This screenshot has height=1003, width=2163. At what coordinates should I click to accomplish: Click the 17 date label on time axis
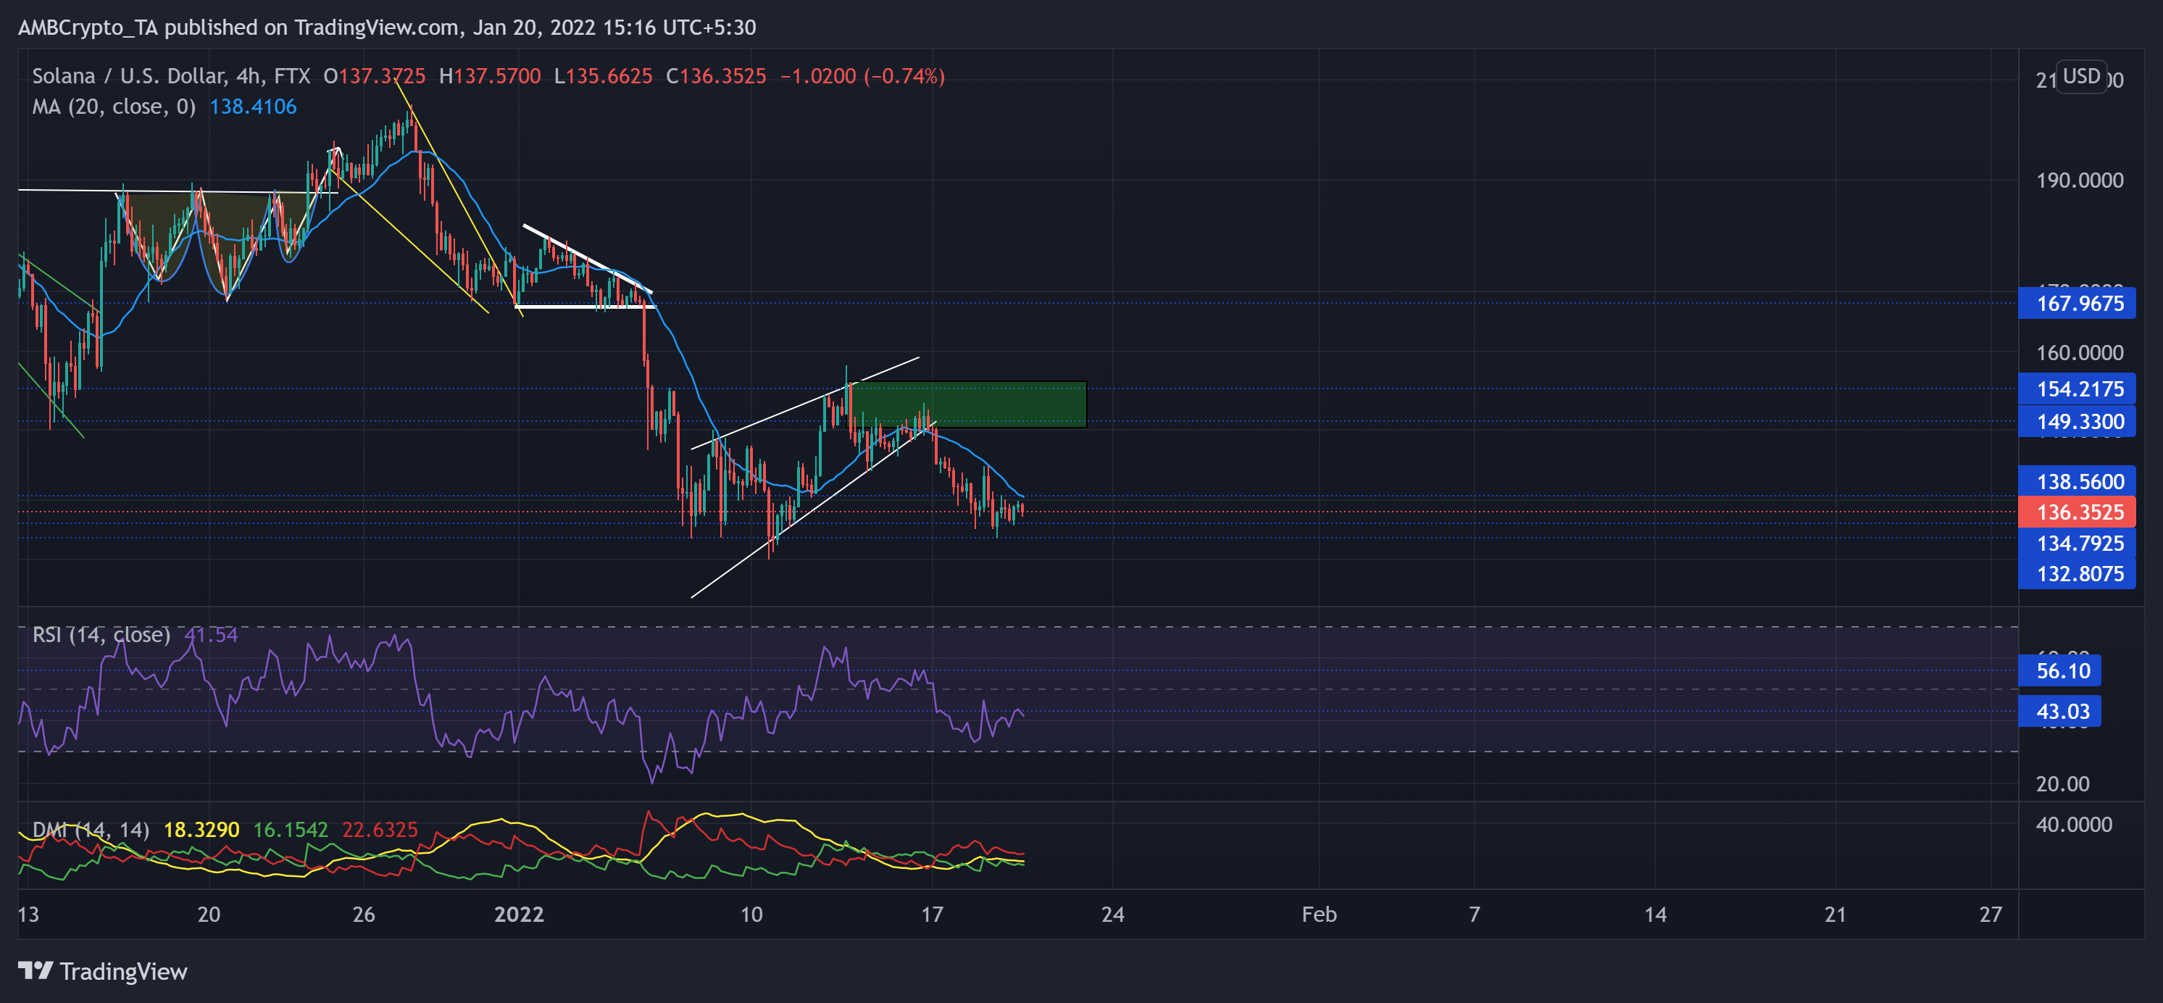point(932,914)
